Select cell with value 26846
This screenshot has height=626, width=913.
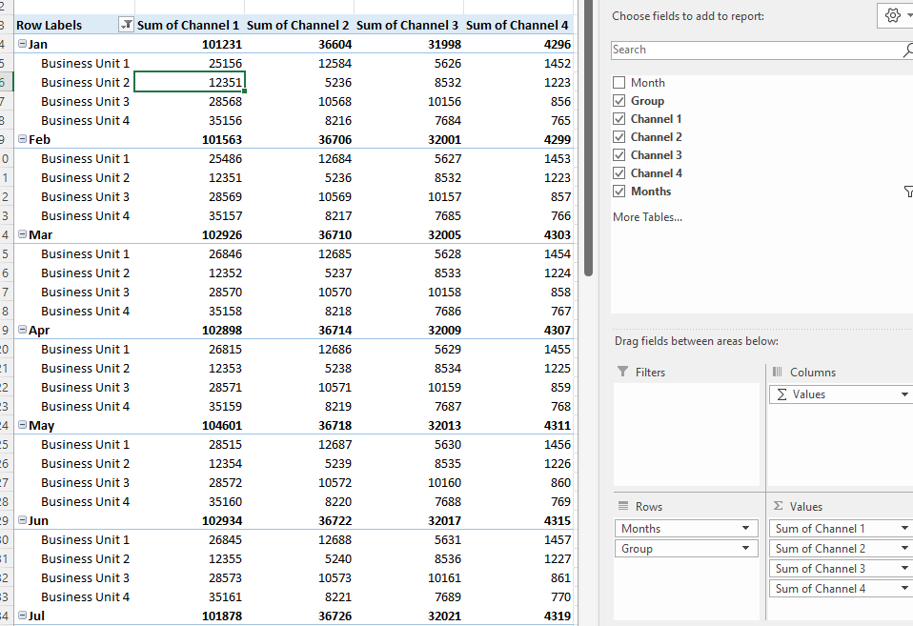pyautogui.click(x=190, y=253)
